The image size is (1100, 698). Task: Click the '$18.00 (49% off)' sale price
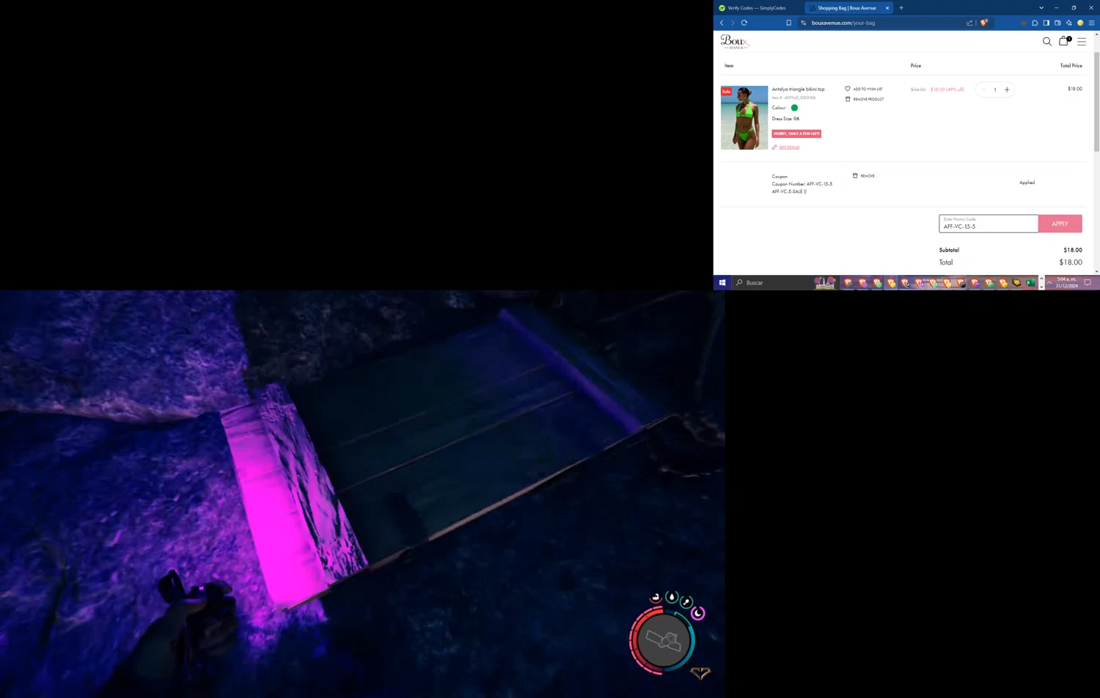(947, 89)
